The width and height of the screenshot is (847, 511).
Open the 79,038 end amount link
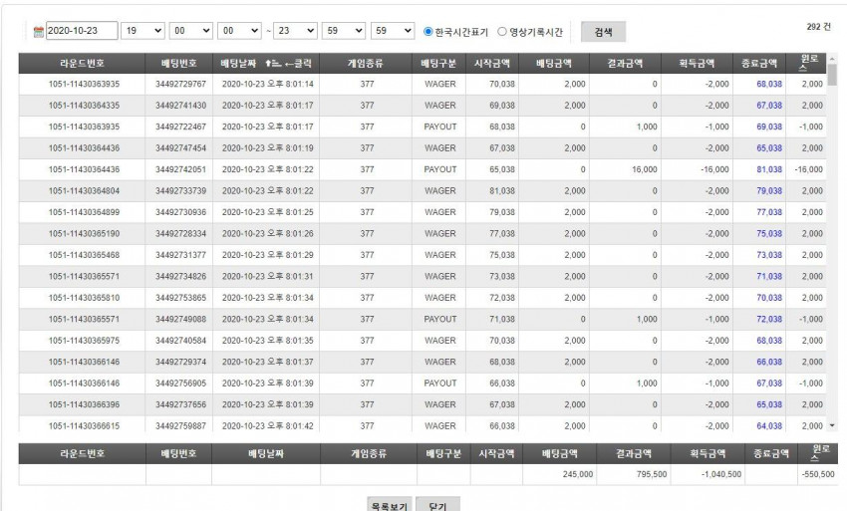tap(769, 190)
